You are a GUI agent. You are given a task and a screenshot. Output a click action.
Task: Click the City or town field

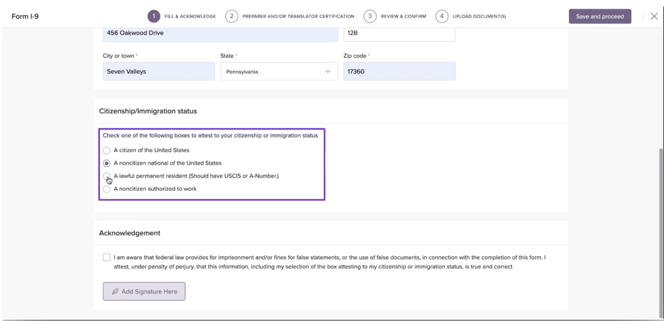pyautogui.click(x=159, y=72)
